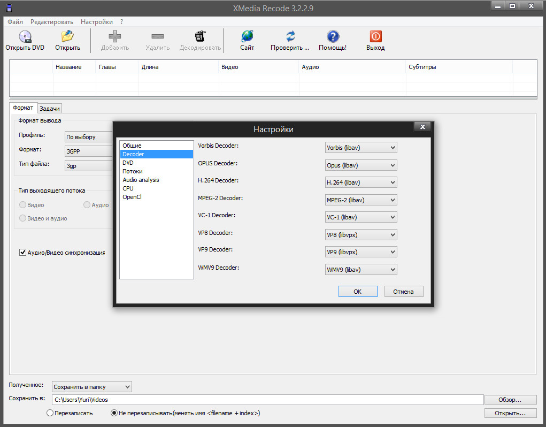
Task: Choose the Аудио output stream radio
Action: tap(87, 205)
